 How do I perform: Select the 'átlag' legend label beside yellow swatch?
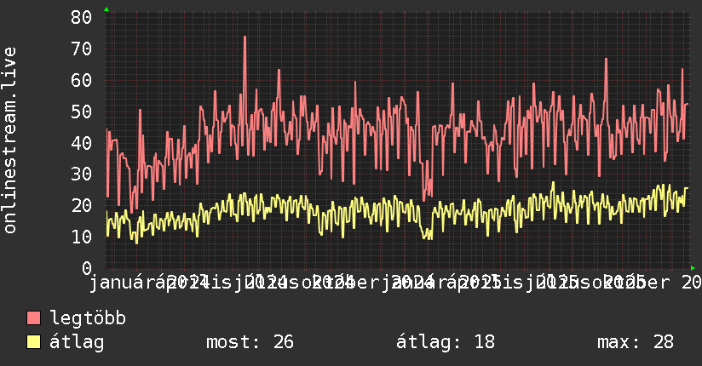point(77,342)
